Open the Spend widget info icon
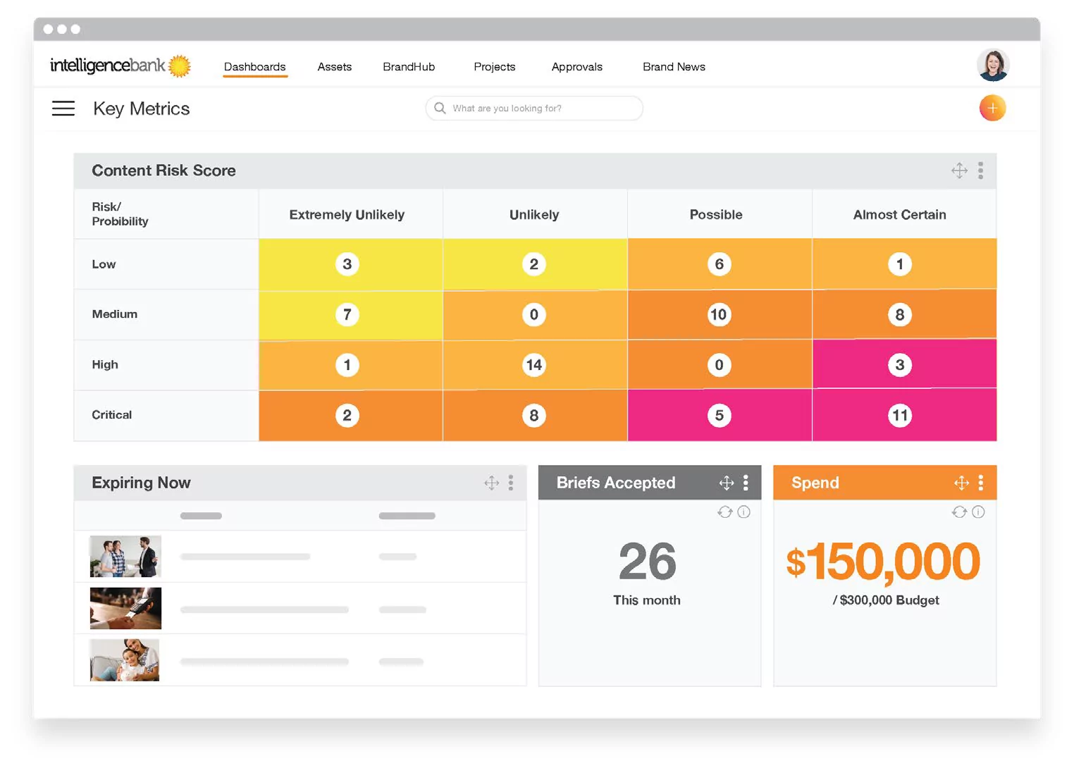Viewport: 1074px width, 768px height. 978,512
